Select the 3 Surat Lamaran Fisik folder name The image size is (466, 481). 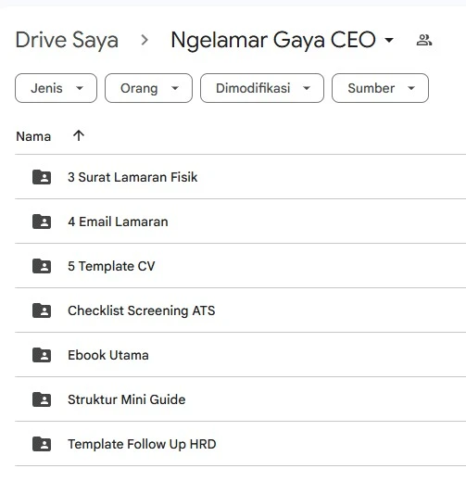(x=132, y=177)
